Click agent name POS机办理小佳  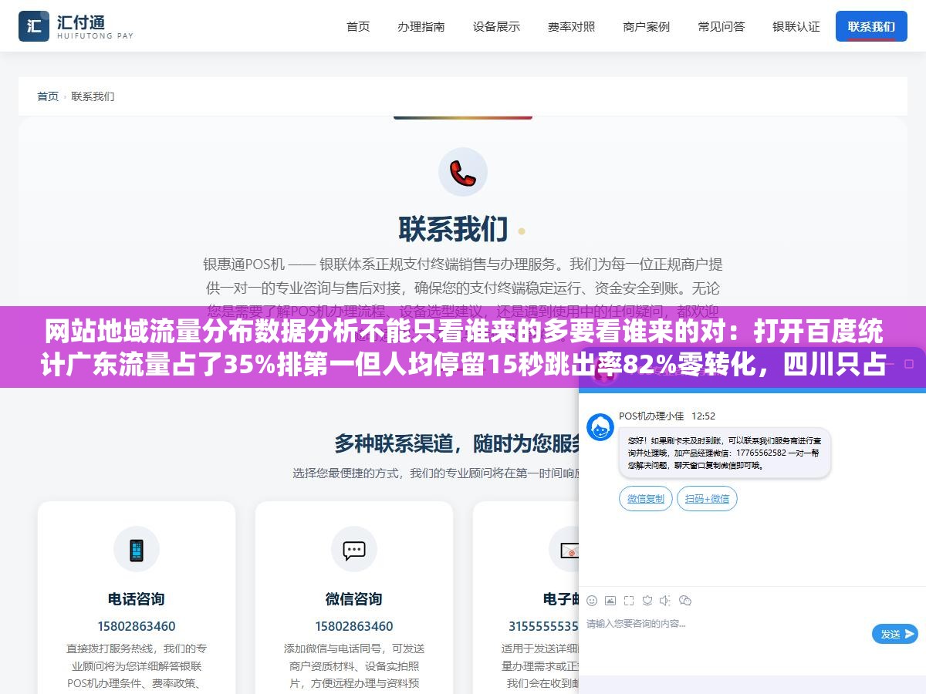click(x=651, y=416)
